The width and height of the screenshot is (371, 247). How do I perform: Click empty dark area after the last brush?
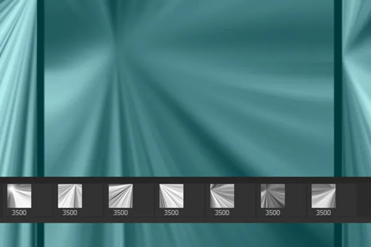click(x=364, y=199)
